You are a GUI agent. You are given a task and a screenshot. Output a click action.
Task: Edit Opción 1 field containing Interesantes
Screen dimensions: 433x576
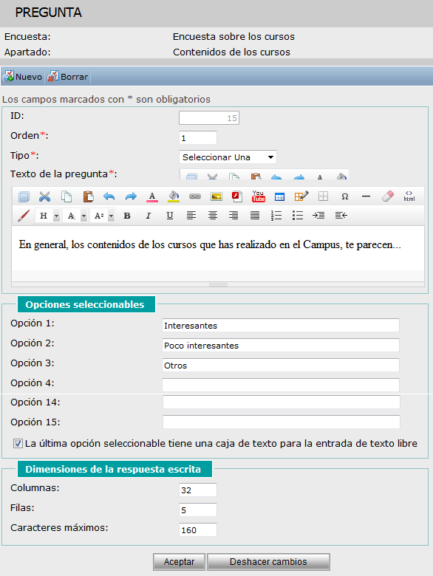281,326
